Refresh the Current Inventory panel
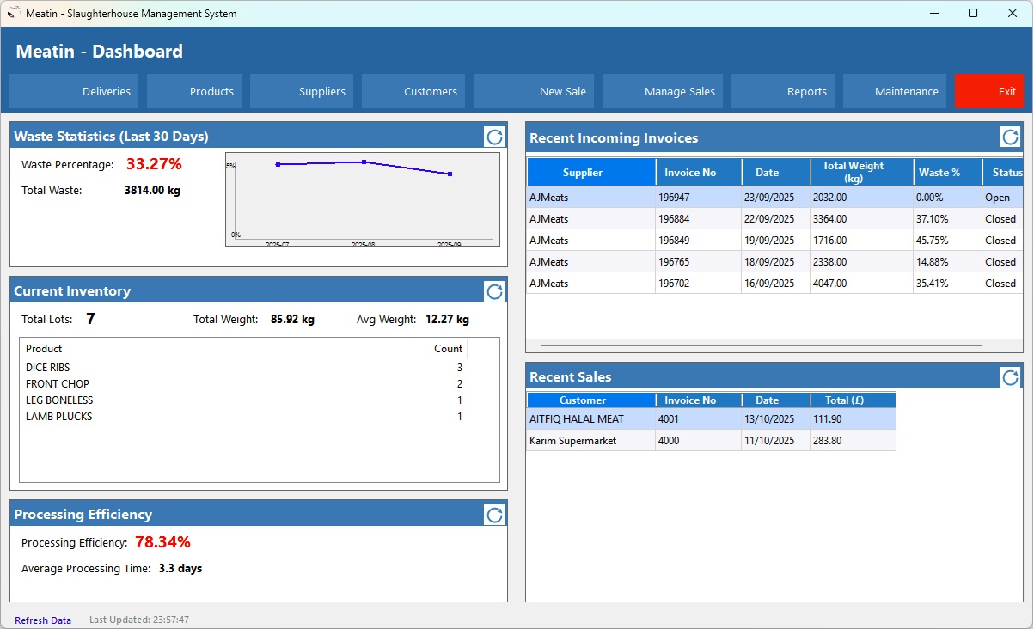This screenshot has height=629, width=1034. click(x=494, y=291)
